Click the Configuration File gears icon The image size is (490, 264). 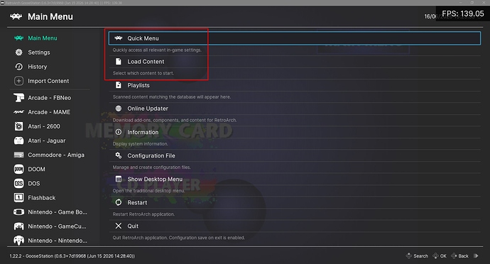119,155
